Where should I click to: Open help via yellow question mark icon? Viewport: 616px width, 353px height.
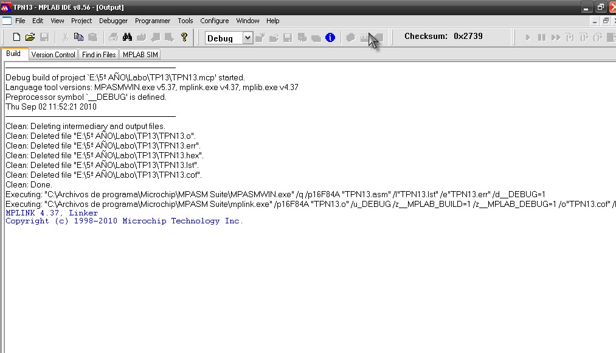click(x=184, y=37)
